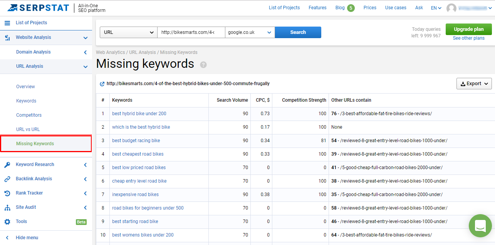The image size is (495, 245).
Task: Click the Keyword Research key icon
Action: pos(7,165)
